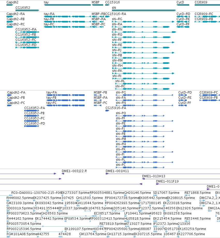
Task: Click transcript shi-RG
Action: click(117, 19)
